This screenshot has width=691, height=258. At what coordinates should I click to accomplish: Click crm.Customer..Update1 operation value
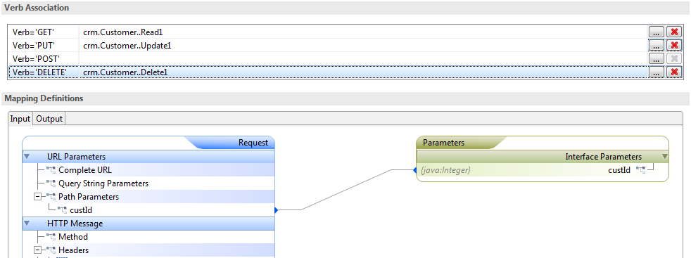coord(127,46)
